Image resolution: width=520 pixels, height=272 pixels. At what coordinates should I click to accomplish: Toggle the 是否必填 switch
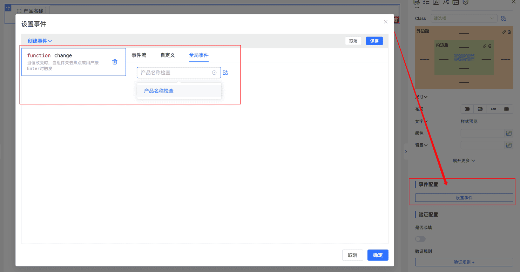(x=420, y=239)
